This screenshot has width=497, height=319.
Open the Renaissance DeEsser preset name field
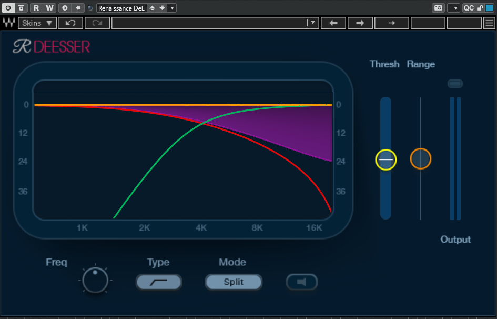pos(121,8)
